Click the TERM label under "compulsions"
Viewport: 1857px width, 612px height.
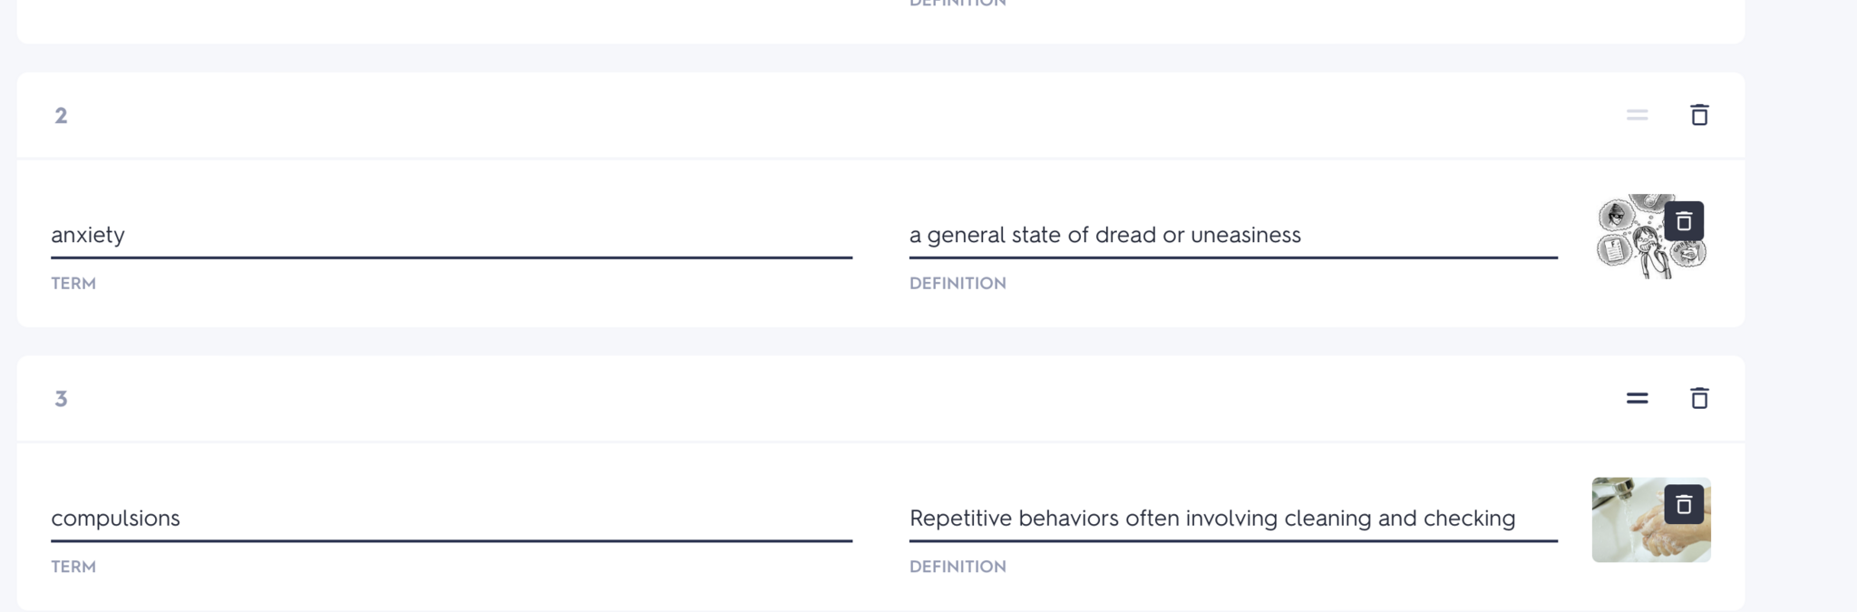pos(73,567)
